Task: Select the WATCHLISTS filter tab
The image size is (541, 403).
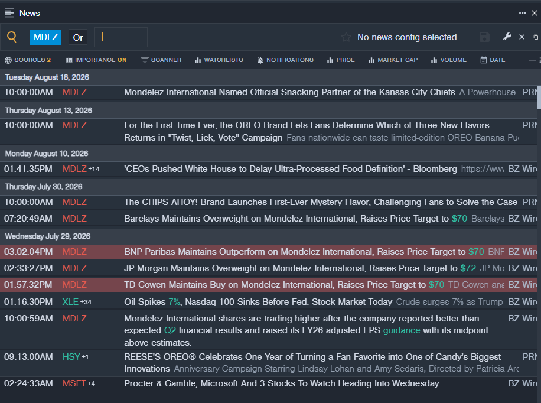Action: click(219, 60)
